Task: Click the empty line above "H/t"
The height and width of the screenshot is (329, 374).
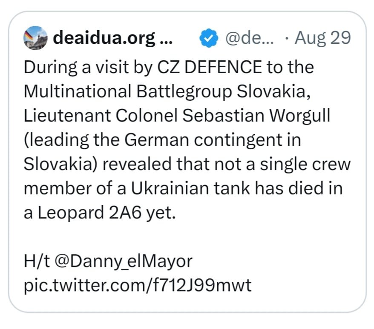Action: tap(128, 237)
